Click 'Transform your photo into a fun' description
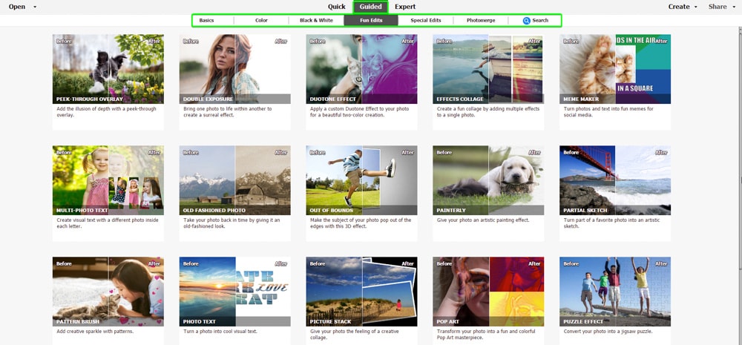 [485, 334]
